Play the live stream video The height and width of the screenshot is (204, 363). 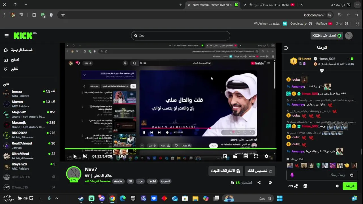coord(75,156)
